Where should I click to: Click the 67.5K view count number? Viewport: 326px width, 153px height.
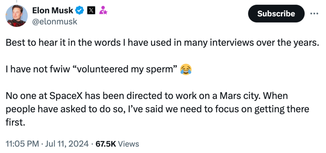106,144
